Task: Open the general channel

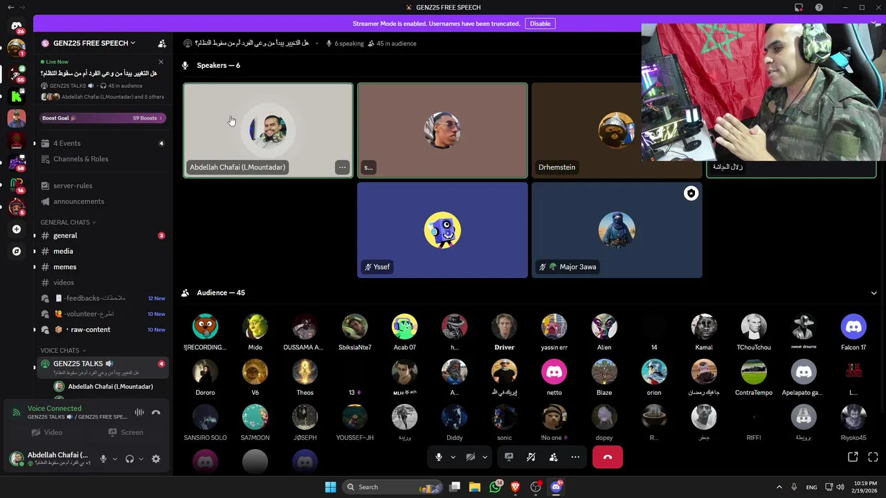Action: pos(102,235)
